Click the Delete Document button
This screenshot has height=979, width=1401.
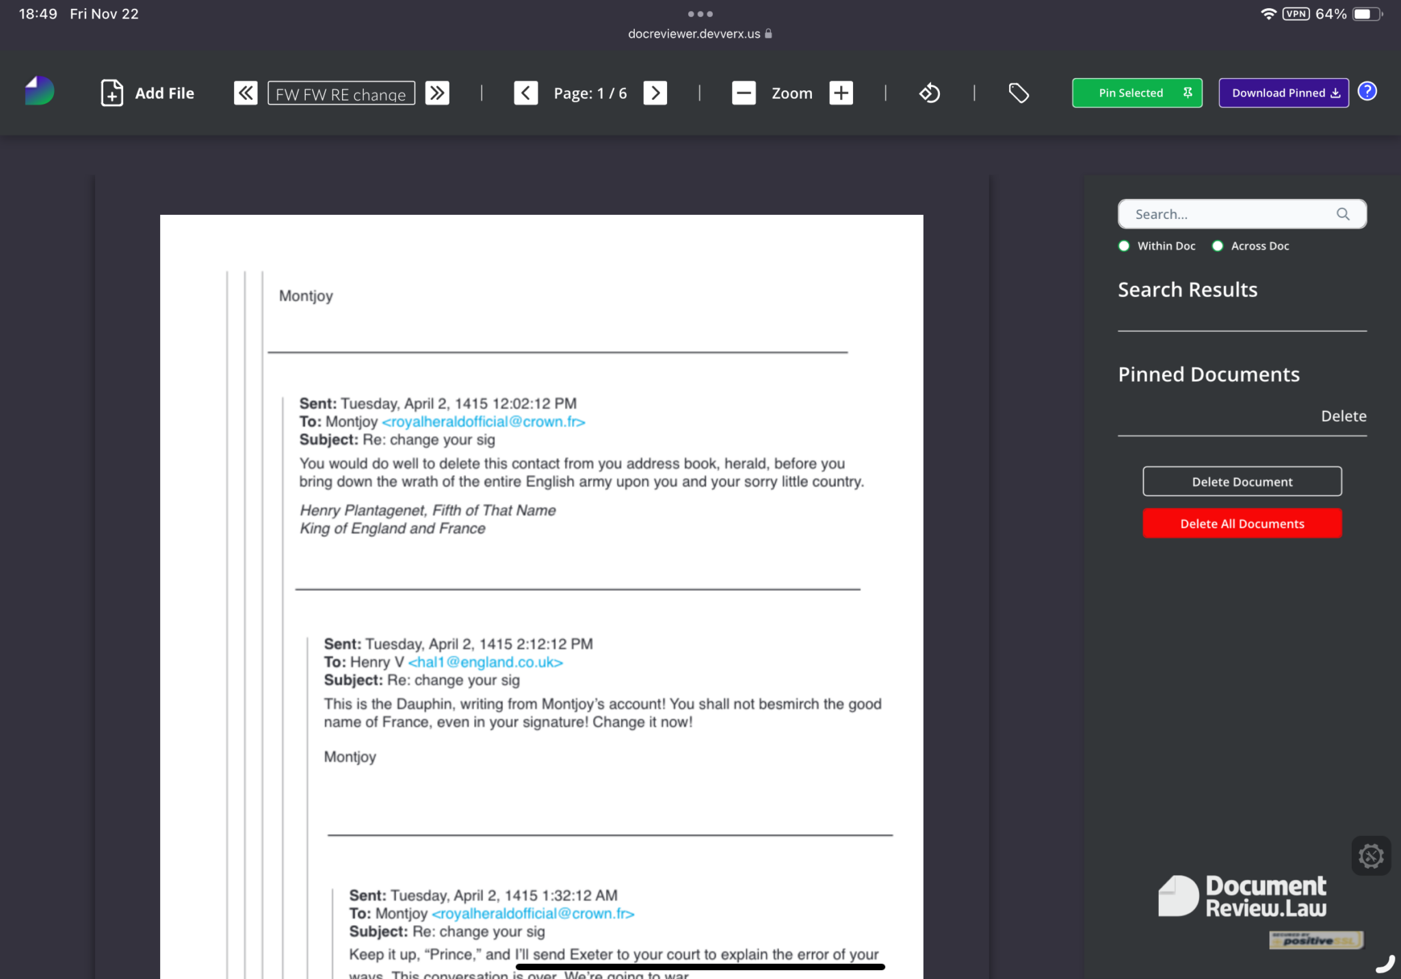(x=1242, y=482)
